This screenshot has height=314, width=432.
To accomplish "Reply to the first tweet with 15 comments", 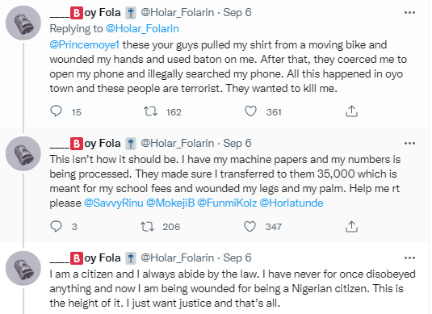I will click(x=56, y=111).
